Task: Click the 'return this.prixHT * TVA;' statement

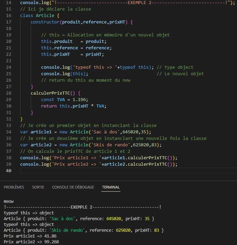Action: point(74,106)
